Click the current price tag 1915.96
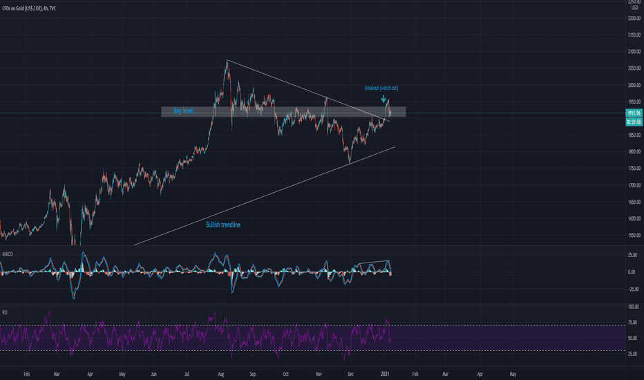This screenshot has height=380, width=644. pos(634,113)
